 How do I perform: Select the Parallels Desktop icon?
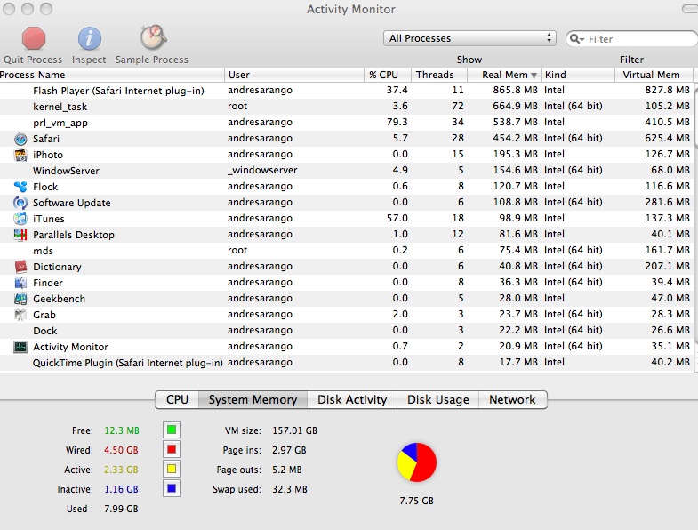[20, 235]
